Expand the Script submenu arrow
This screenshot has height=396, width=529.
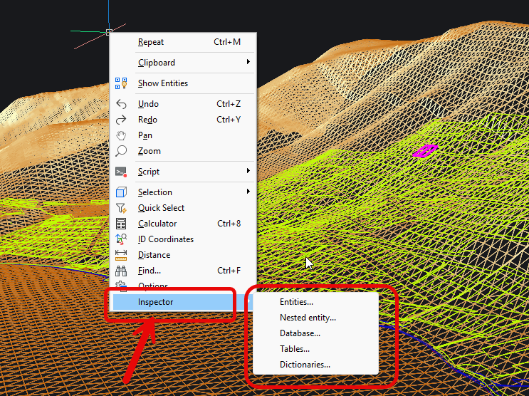[248, 172]
